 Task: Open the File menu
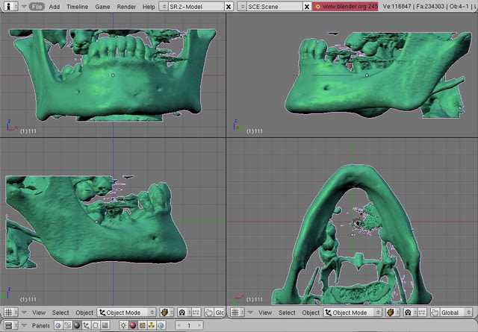click(37, 7)
